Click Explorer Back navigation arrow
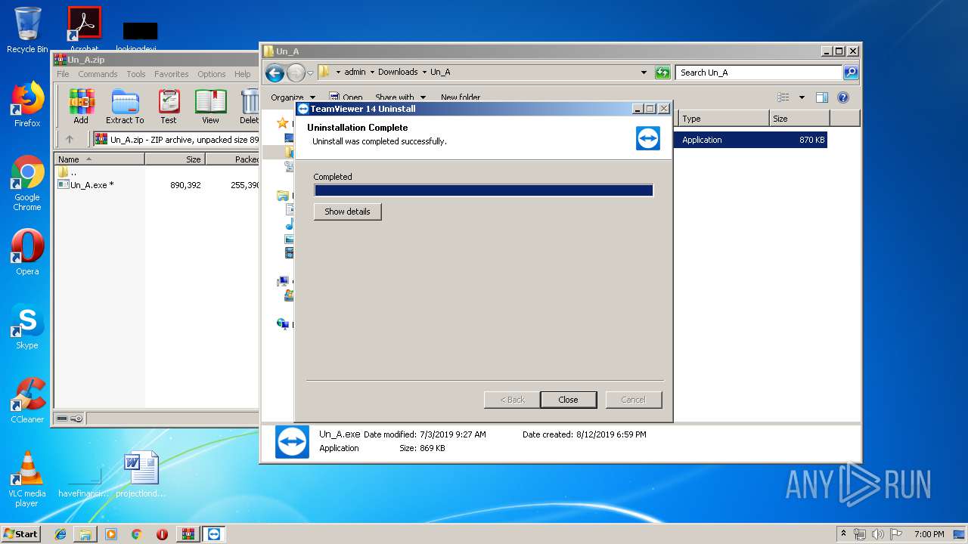This screenshot has width=968, height=544. click(x=275, y=73)
